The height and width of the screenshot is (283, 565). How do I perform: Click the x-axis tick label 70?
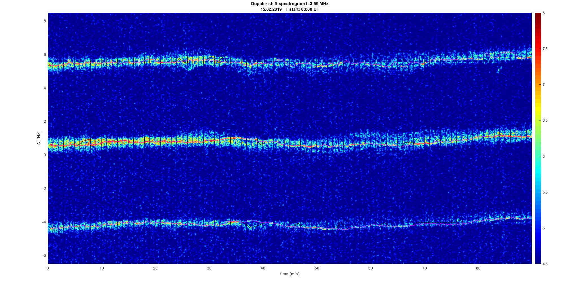[424, 268]
